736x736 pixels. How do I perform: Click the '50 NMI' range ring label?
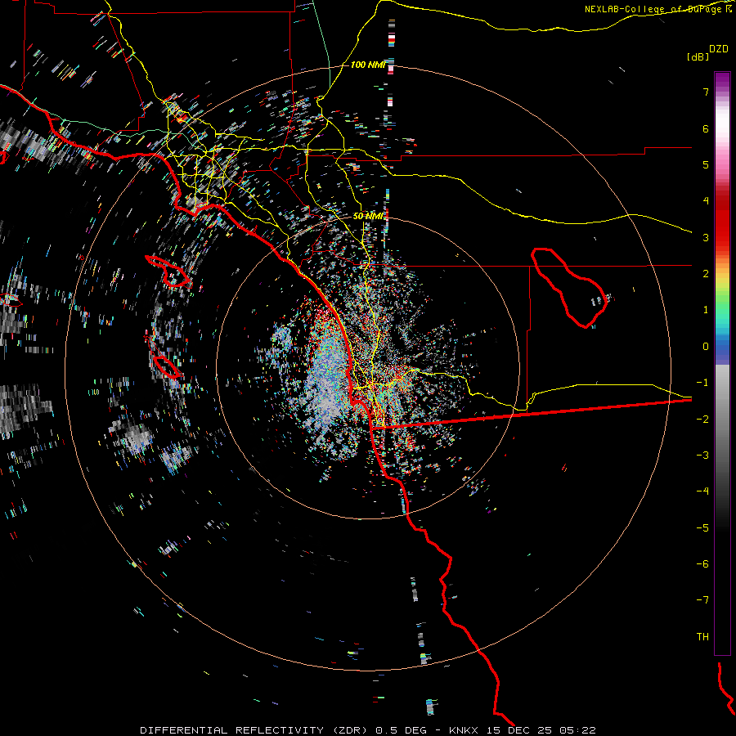click(x=369, y=216)
